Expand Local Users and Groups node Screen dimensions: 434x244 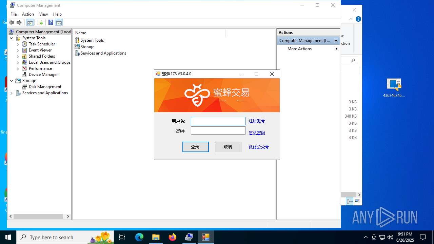pos(18,62)
